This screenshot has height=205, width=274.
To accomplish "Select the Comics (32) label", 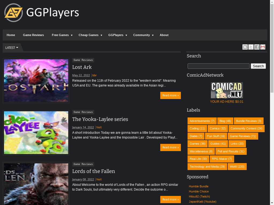I will tap(218, 128).
